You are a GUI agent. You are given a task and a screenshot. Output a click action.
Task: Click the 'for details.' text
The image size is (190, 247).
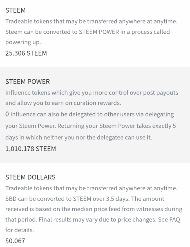[x=20, y=230]
